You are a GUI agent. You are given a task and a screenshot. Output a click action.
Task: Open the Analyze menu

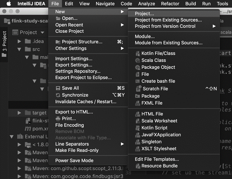[147, 4]
